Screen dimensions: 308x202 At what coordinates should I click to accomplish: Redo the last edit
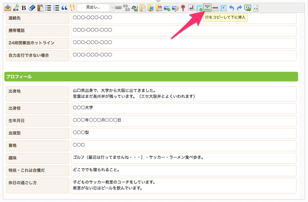pyautogui.click(x=239, y=8)
